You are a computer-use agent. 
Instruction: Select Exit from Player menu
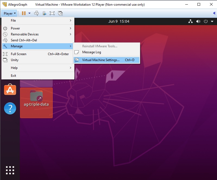click(38, 76)
